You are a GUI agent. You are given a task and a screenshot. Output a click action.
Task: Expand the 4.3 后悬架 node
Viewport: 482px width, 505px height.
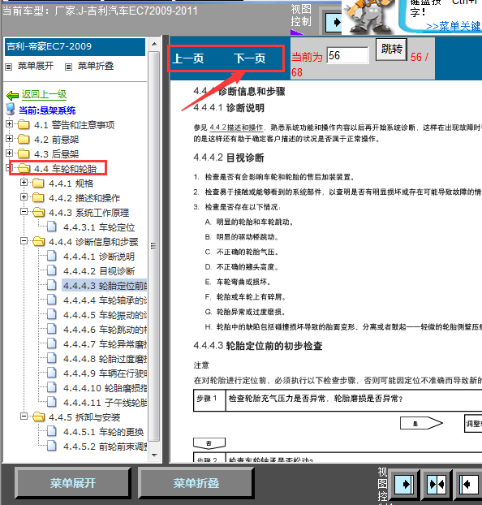pyautogui.click(x=10, y=153)
